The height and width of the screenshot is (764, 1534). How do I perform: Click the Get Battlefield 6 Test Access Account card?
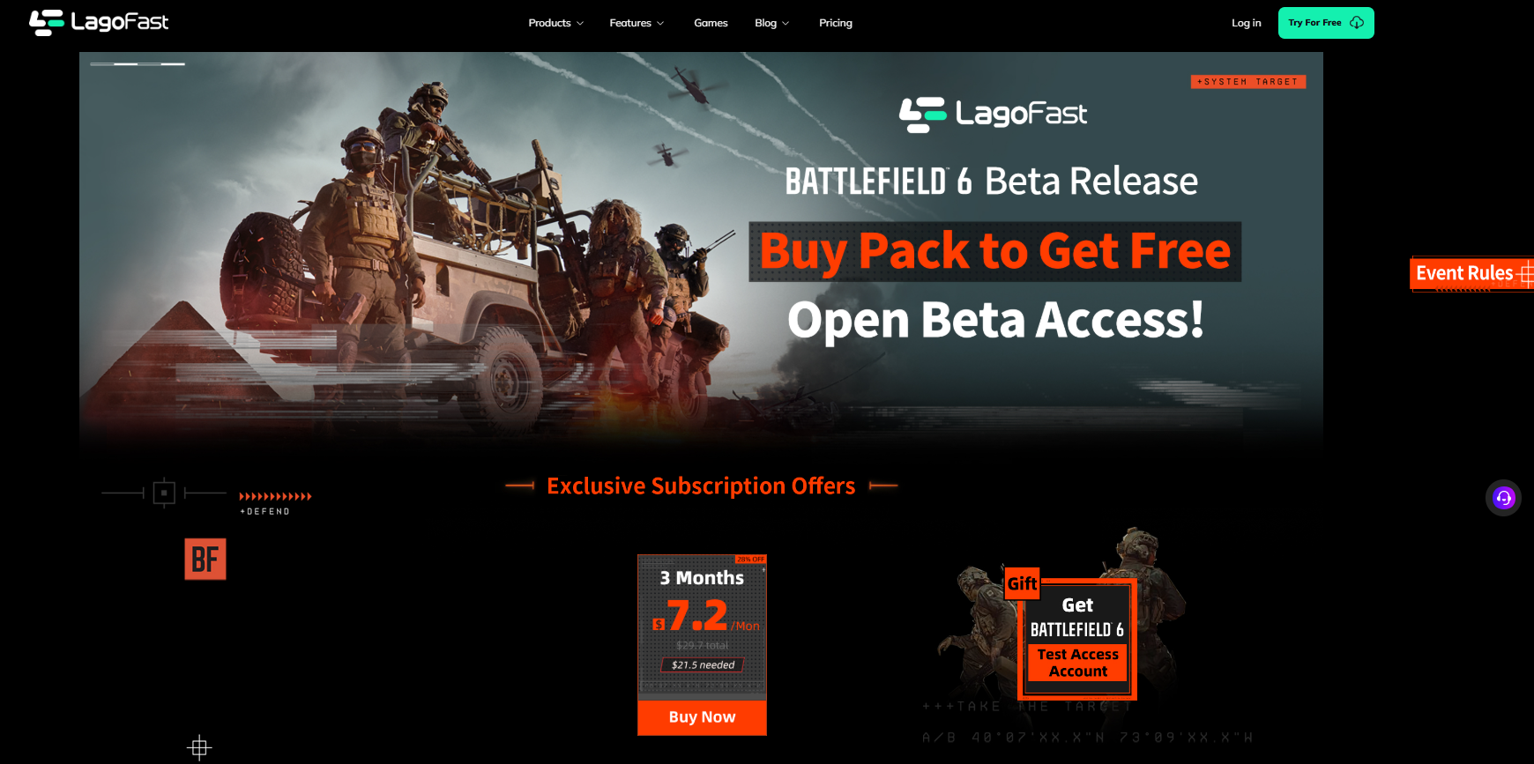[1077, 637]
